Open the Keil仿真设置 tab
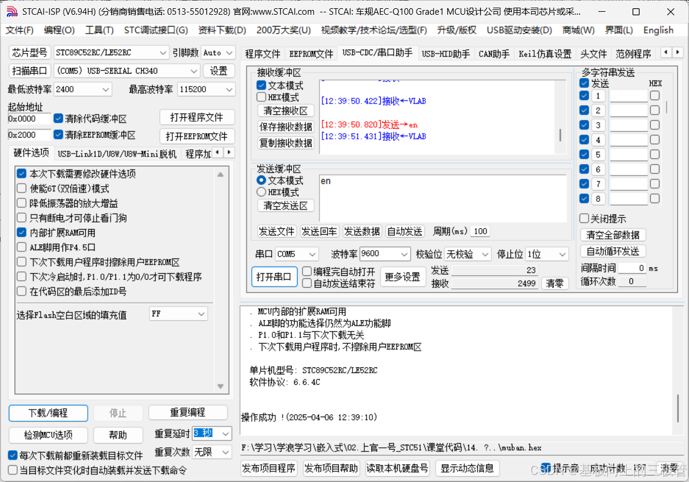 coord(545,54)
